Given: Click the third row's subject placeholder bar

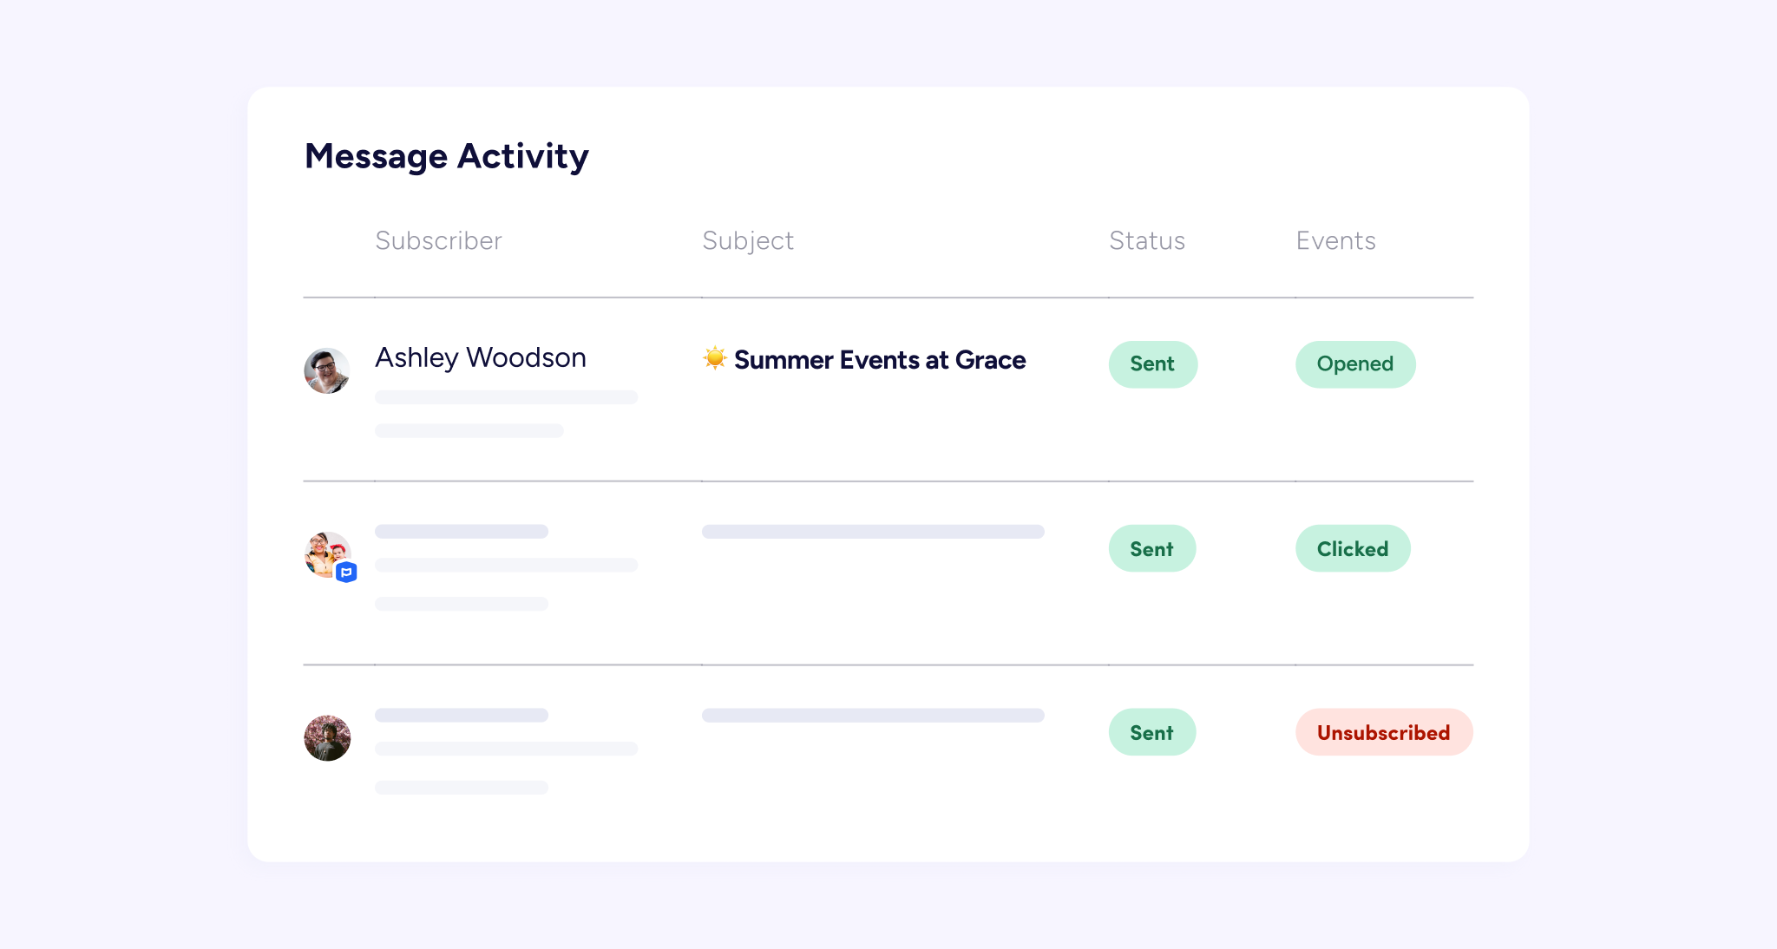Looking at the screenshot, I should [x=872, y=716].
